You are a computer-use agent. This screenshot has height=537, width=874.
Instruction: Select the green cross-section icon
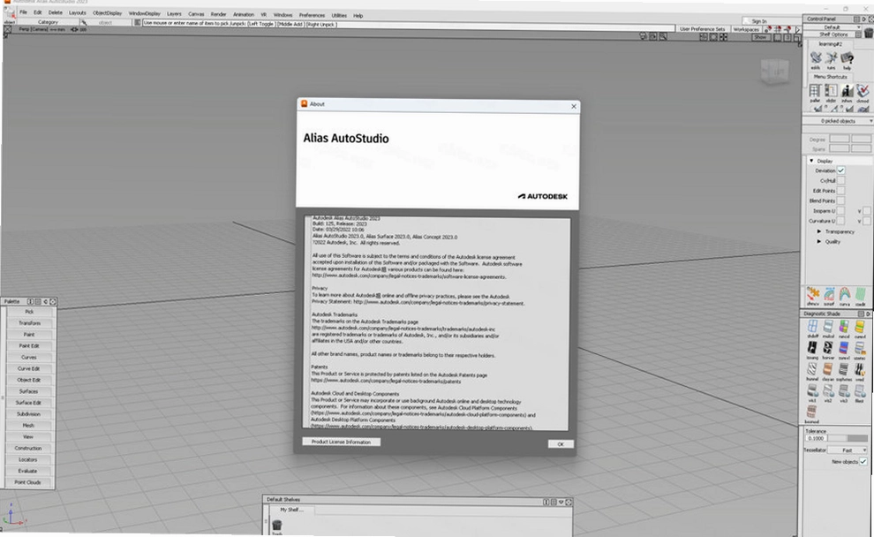(x=861, y=296)
